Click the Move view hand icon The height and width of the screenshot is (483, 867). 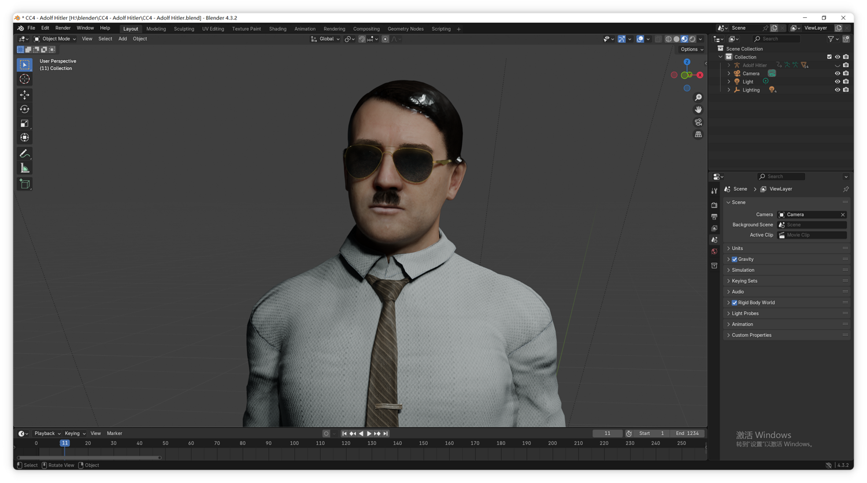pyautogui.click(x=698, y=110)
